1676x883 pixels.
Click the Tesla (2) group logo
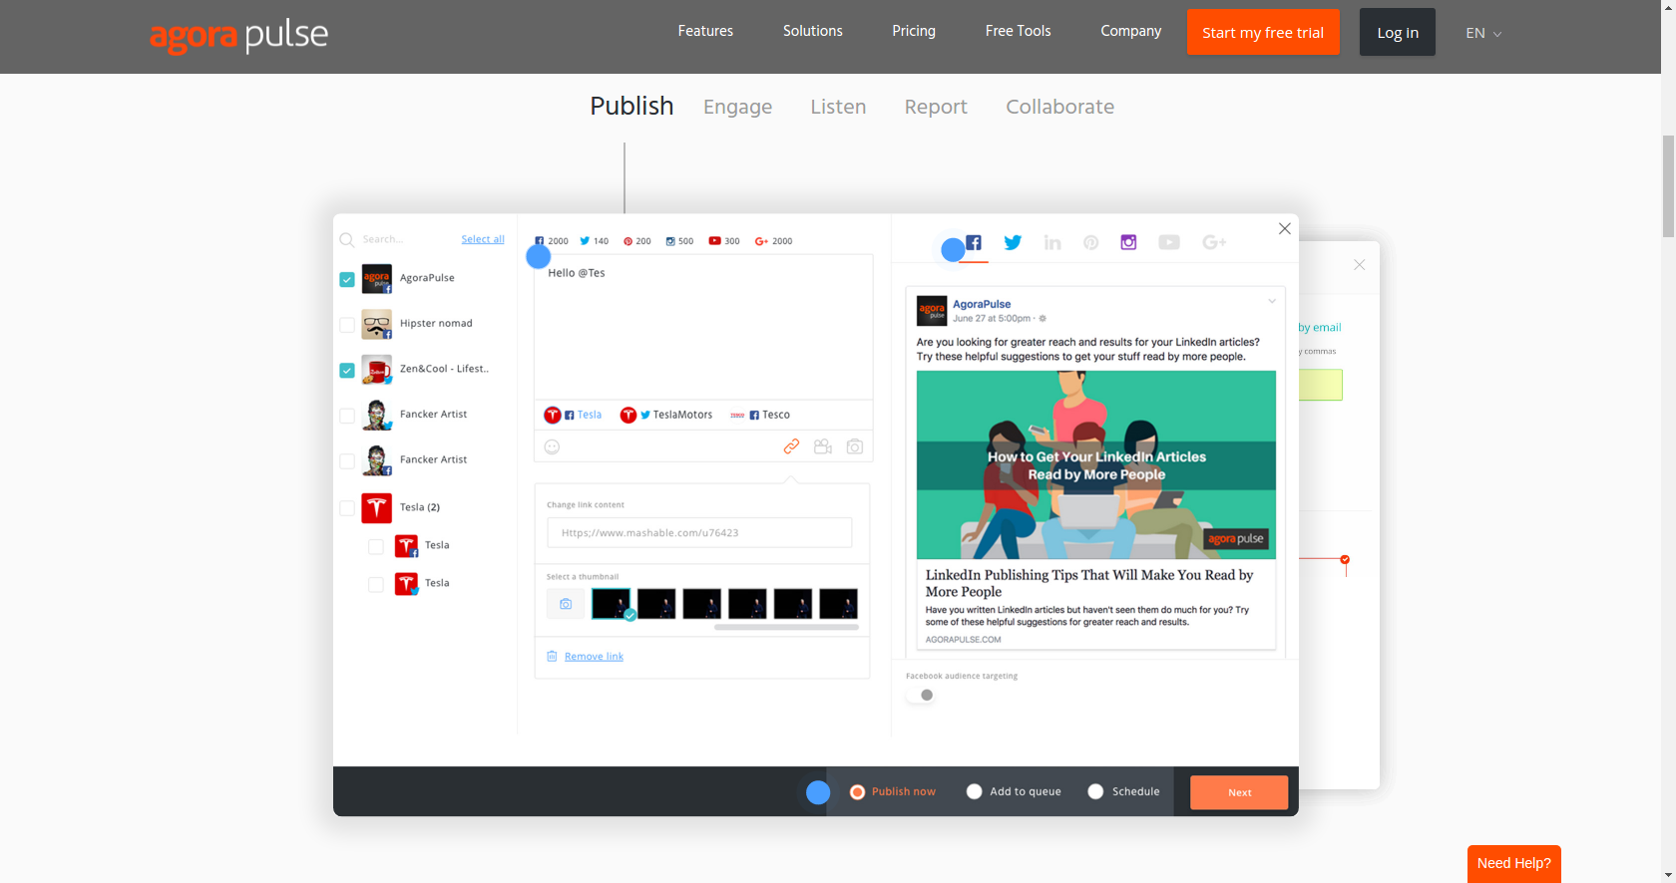point(376,508)
